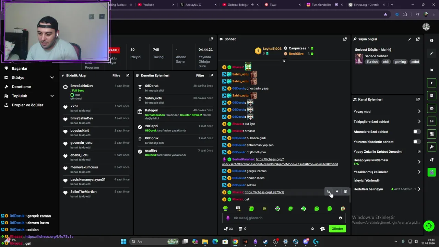Expand Hesap yaşı kısıtlaması options
Image resolution: width=439 pixels, height=247 pixels.
pyautogui.click(x=419, y=162)
